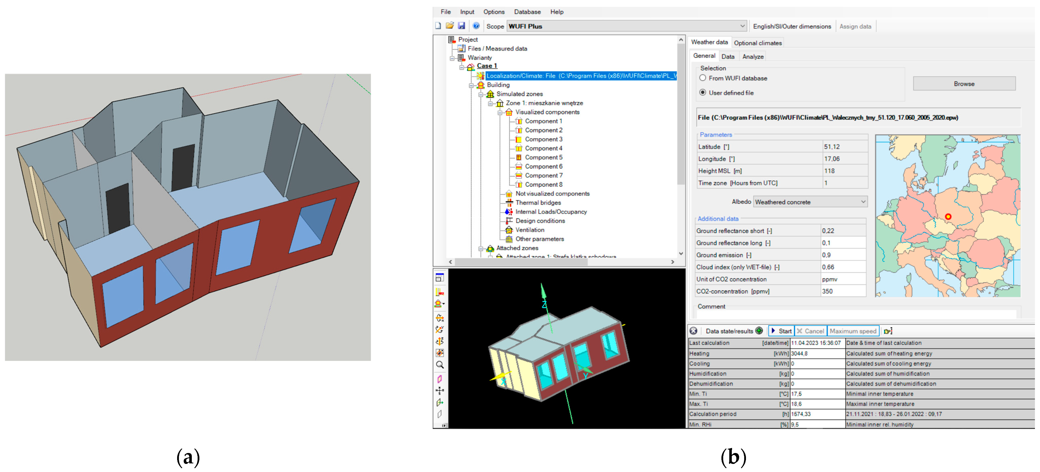Viewport: 1040px width, 472px height.
Task: Click the tree panel horizontal scrollbar
Action: click(x=521, y=262)
